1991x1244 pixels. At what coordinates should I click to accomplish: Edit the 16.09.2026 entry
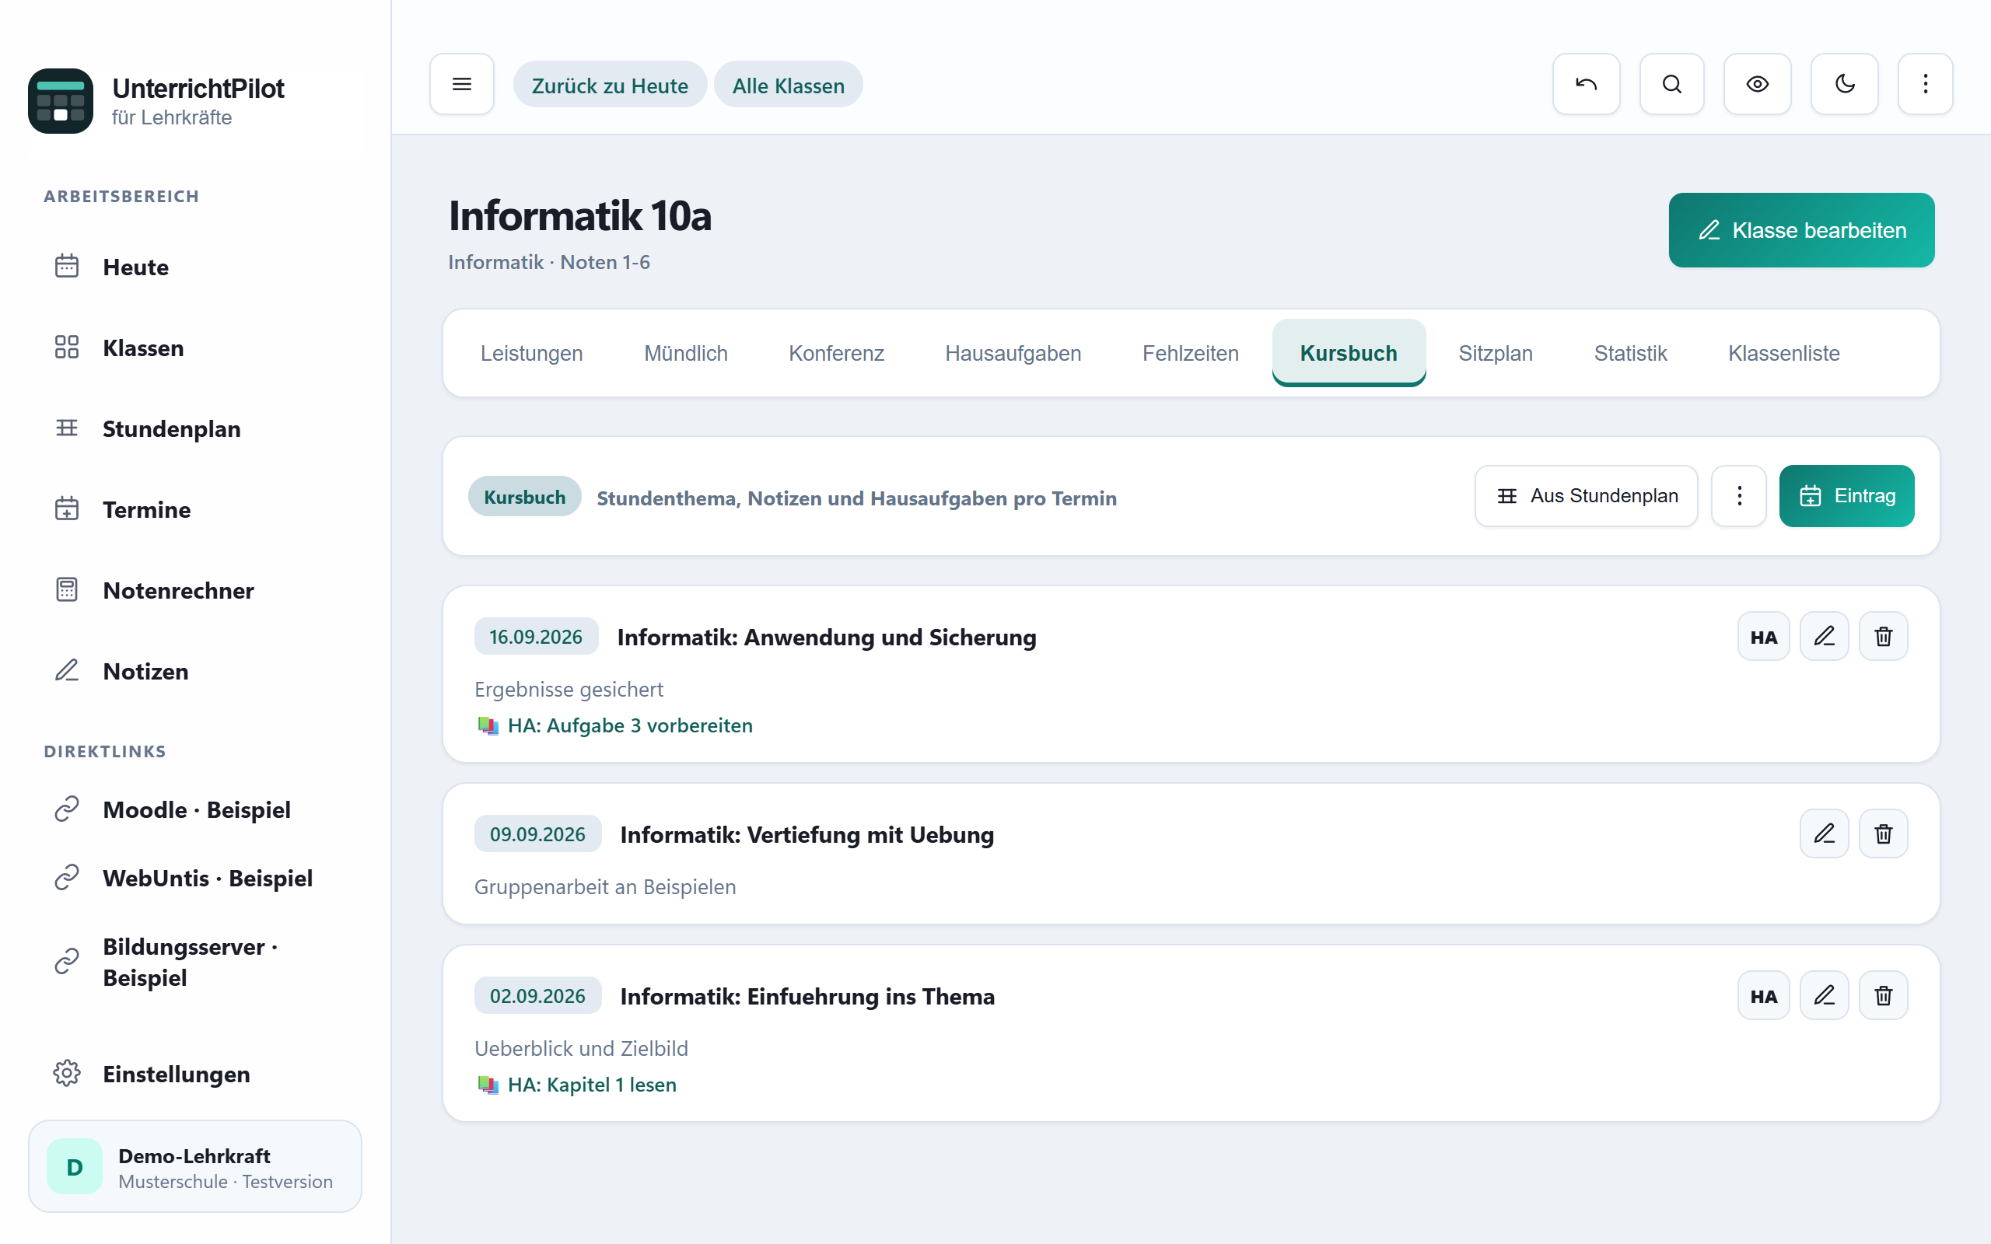(x=1824, y=636)
